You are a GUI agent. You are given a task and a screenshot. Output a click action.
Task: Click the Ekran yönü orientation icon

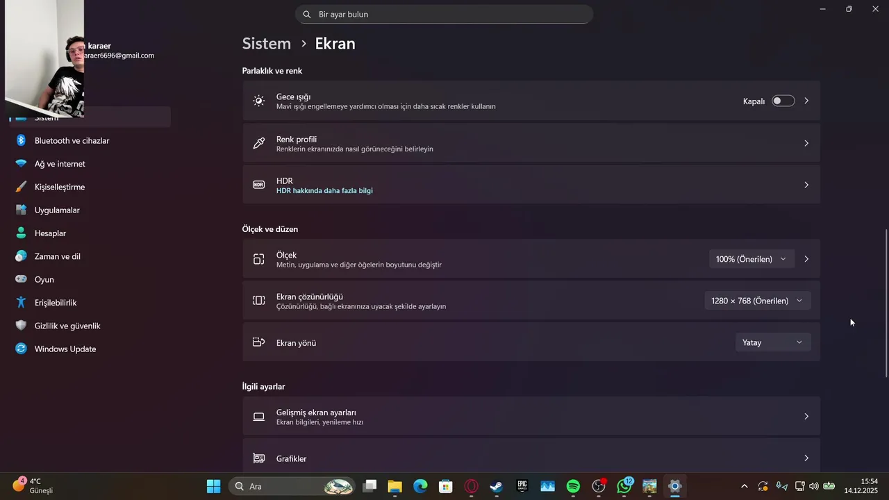pyautogui.click(x=258, y=342)
